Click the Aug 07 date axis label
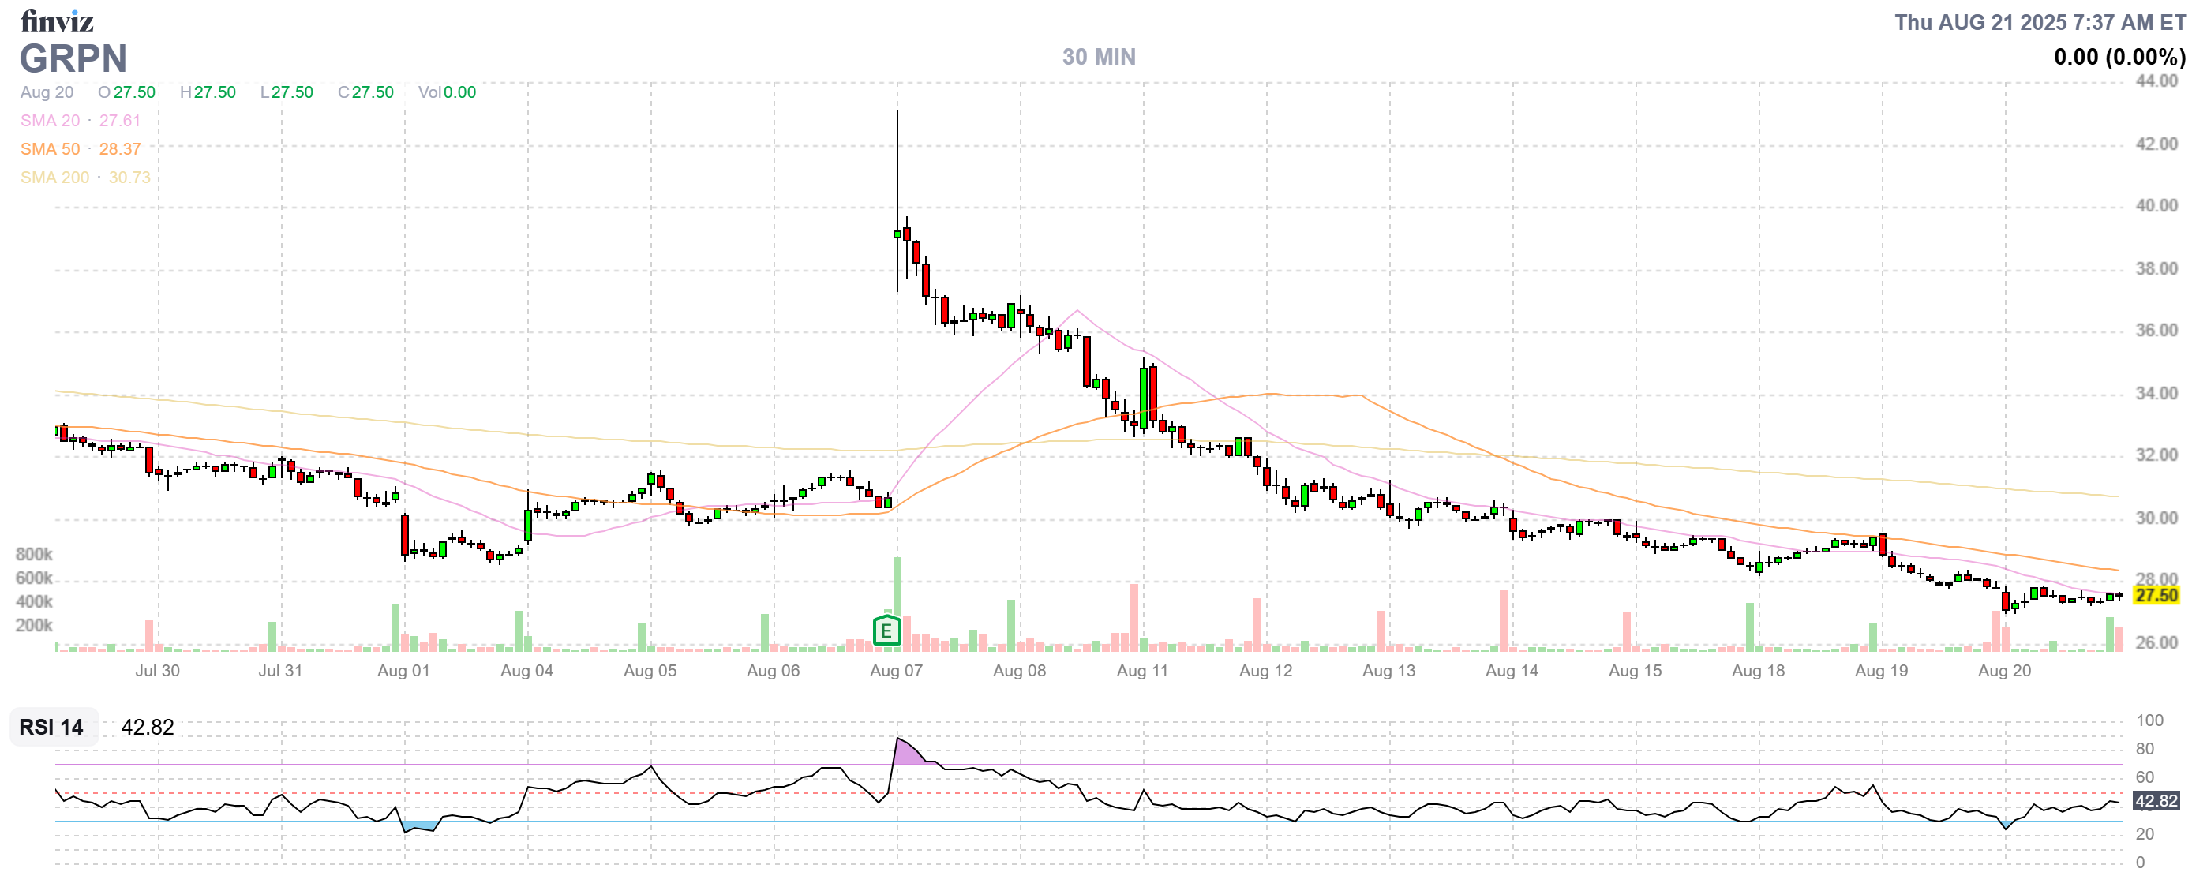 (895, 671)
